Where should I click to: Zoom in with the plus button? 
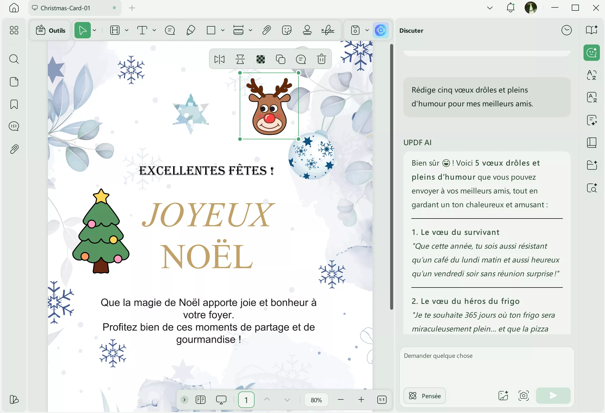click(361, 399)
